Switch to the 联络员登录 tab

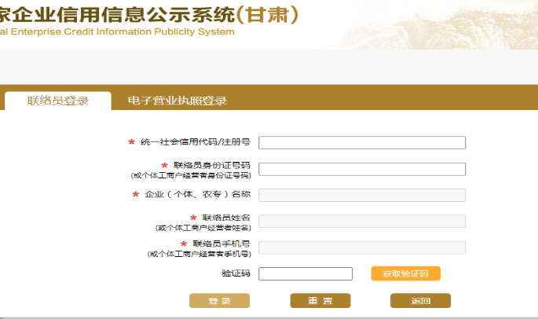(x=58, y=101)
